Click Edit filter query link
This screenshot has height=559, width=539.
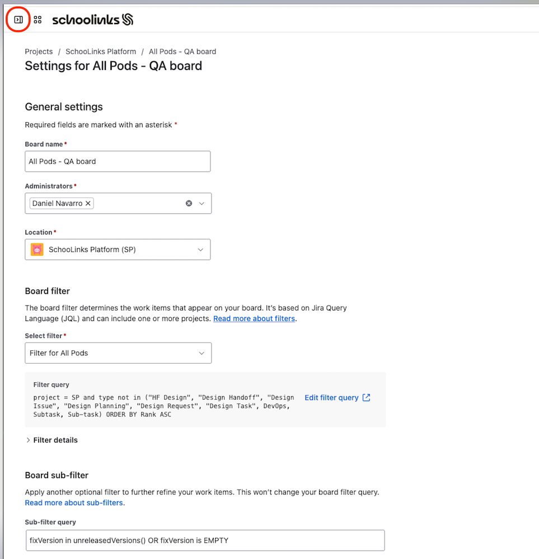(331, 397)
